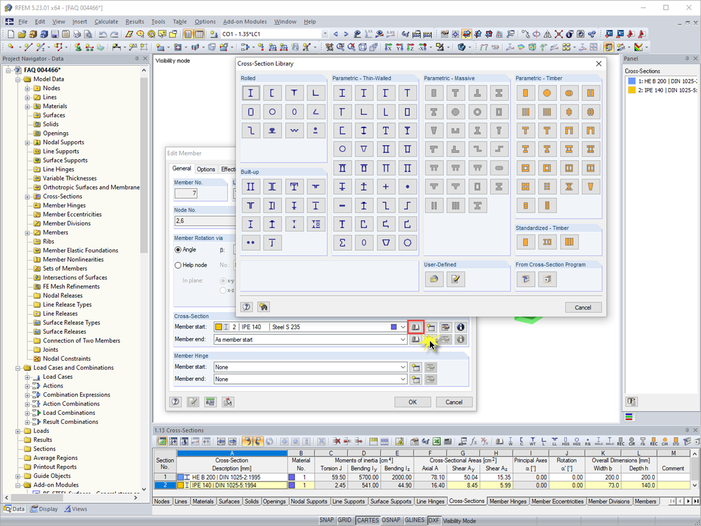Viewport: 701px width, 526px height.
Task: Choose the rolled angle (L) section icon
Action: 316,93
